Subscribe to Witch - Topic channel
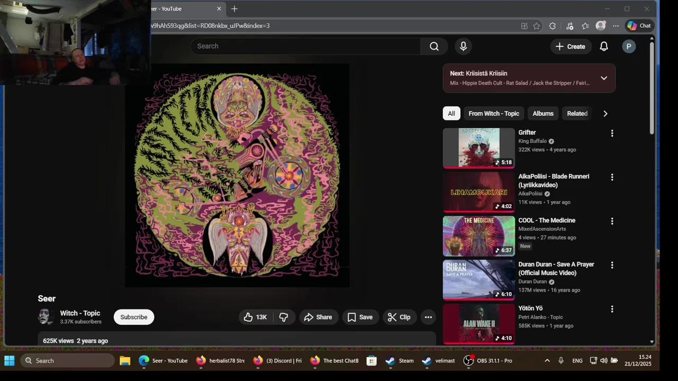Screen dimensions: 678x381 tap(133, 317)
